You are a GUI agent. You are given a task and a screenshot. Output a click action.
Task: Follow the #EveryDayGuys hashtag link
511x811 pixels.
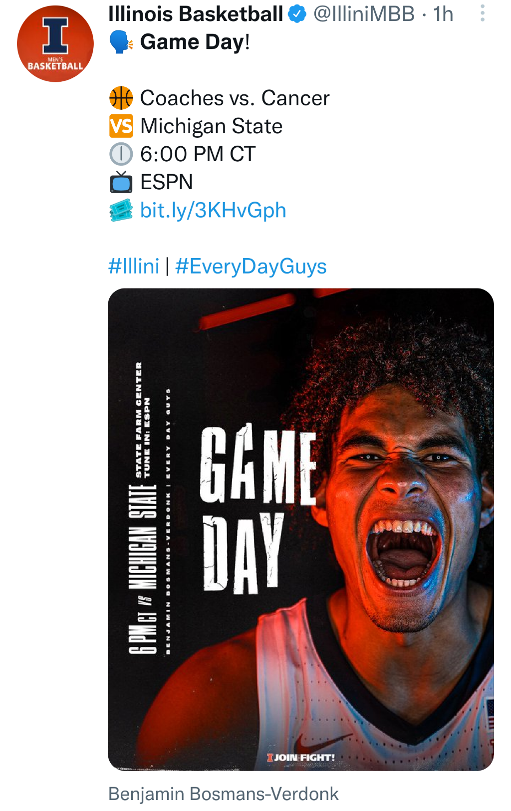[251, 266]
